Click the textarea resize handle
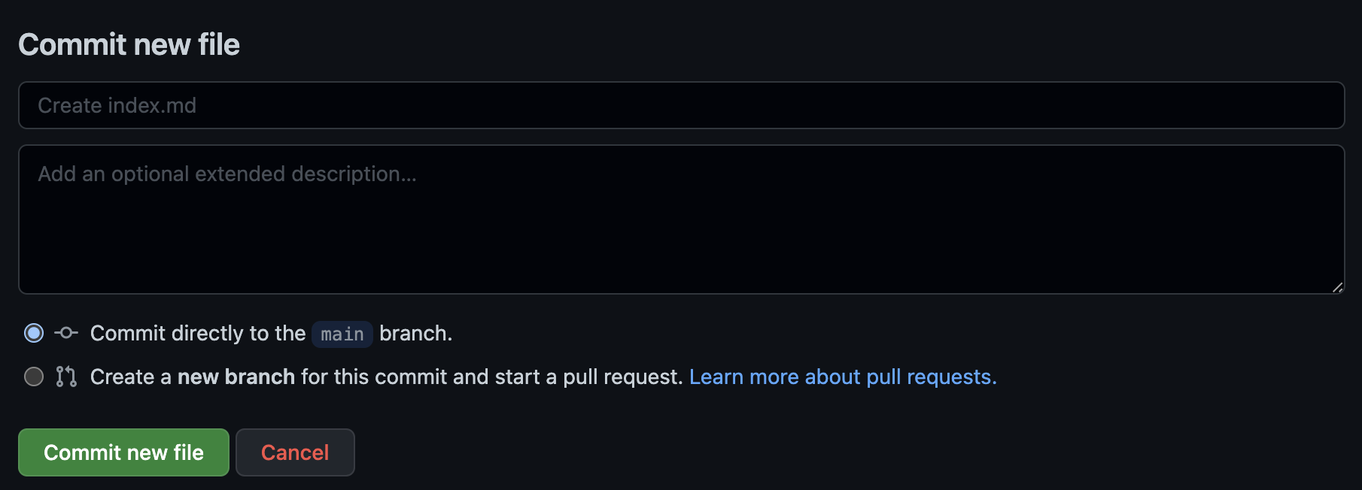The width and height of the screenshot is (1362, 490). tap(1338, 286)
